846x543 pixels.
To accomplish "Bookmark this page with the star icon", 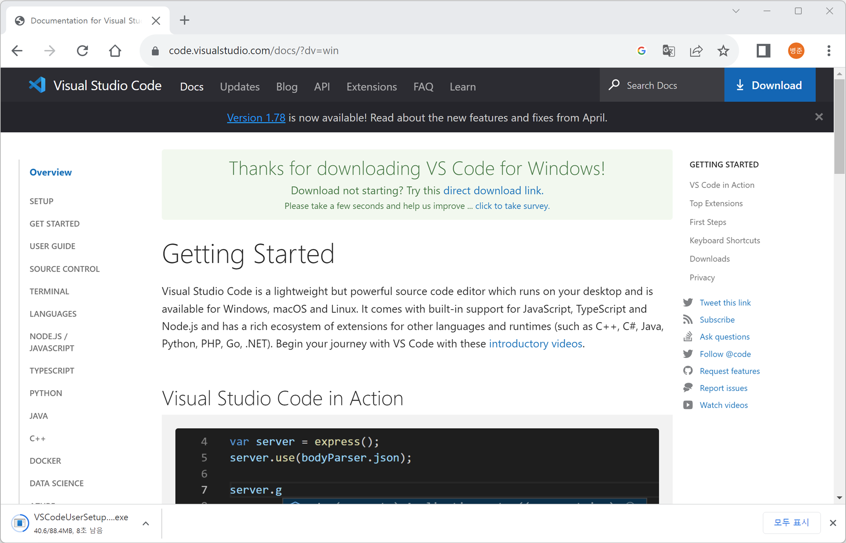I will [723, 51].
